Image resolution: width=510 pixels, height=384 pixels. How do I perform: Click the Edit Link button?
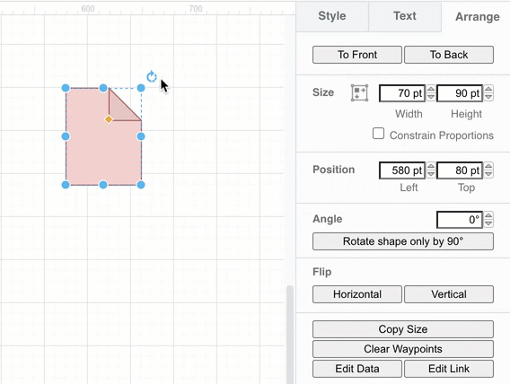[449, 369]
